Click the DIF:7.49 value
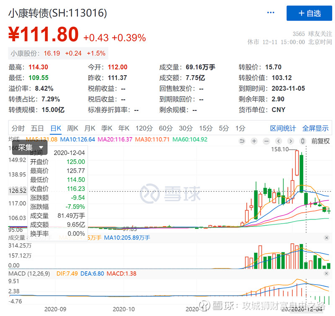 pos(67,273)
